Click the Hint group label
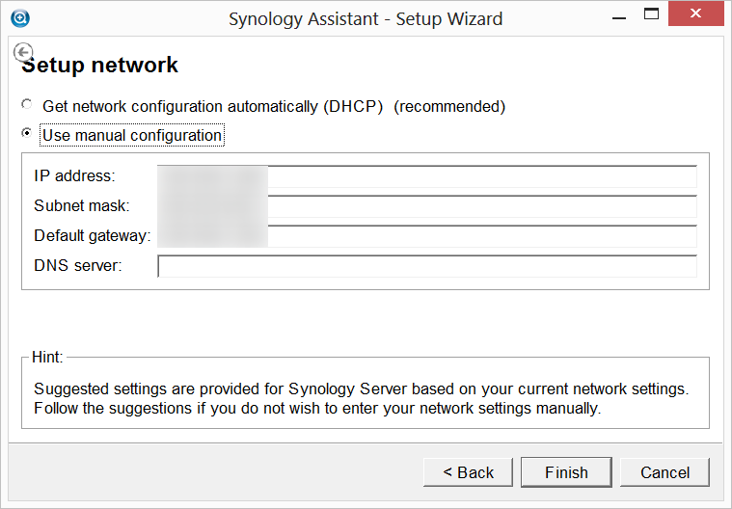This screenshot has width=732, height=509. (x=47, y=357)
